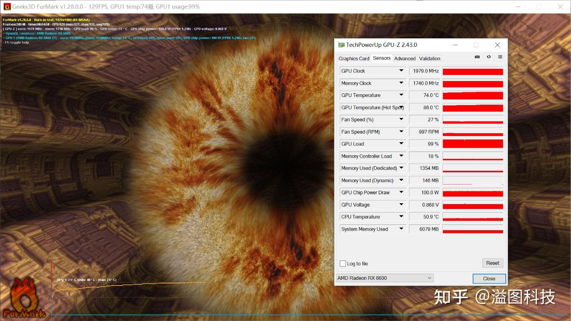Click the GPU Chip Power Draw graph

click(x=473, y=193)
